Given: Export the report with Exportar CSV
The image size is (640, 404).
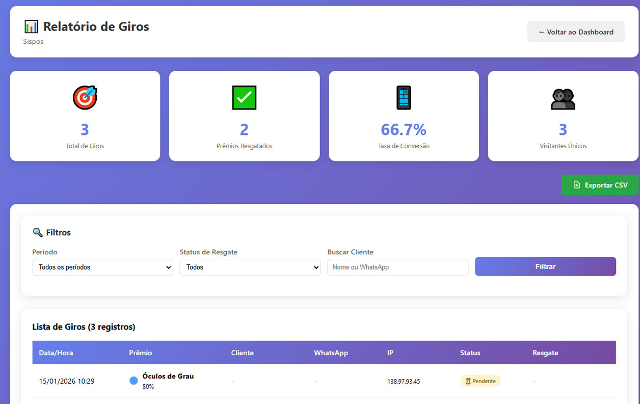Looking at the screenshot, I should click(x=600, y=185).
